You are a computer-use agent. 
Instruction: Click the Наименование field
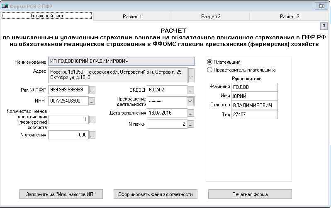(x=122, y=61)
